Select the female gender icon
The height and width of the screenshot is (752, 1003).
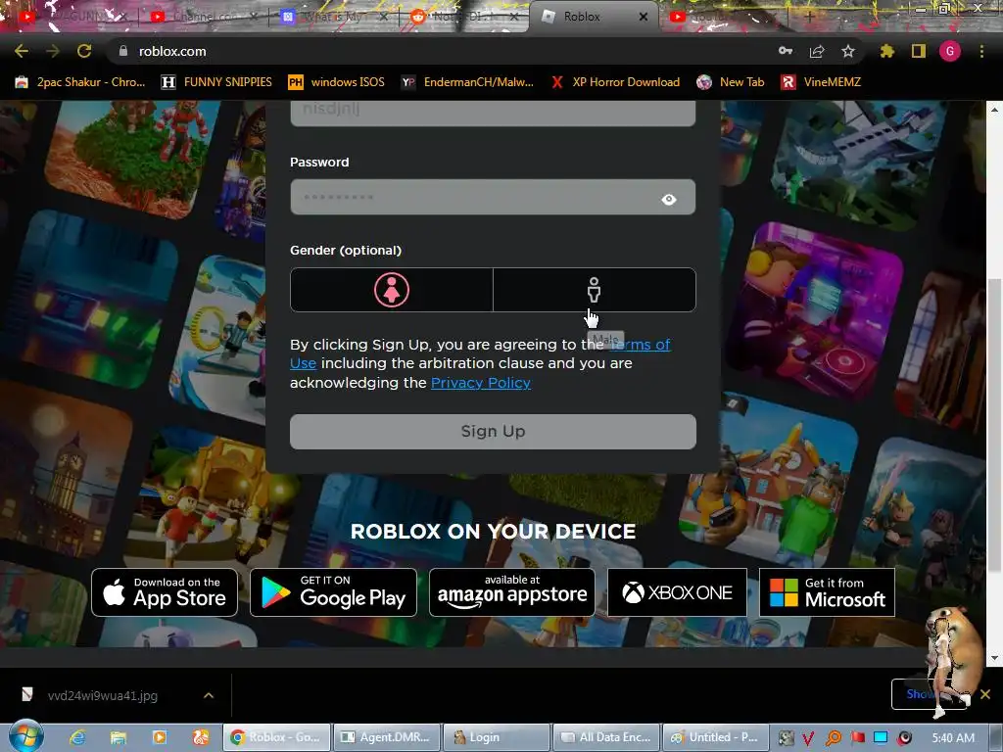[392, 290]
